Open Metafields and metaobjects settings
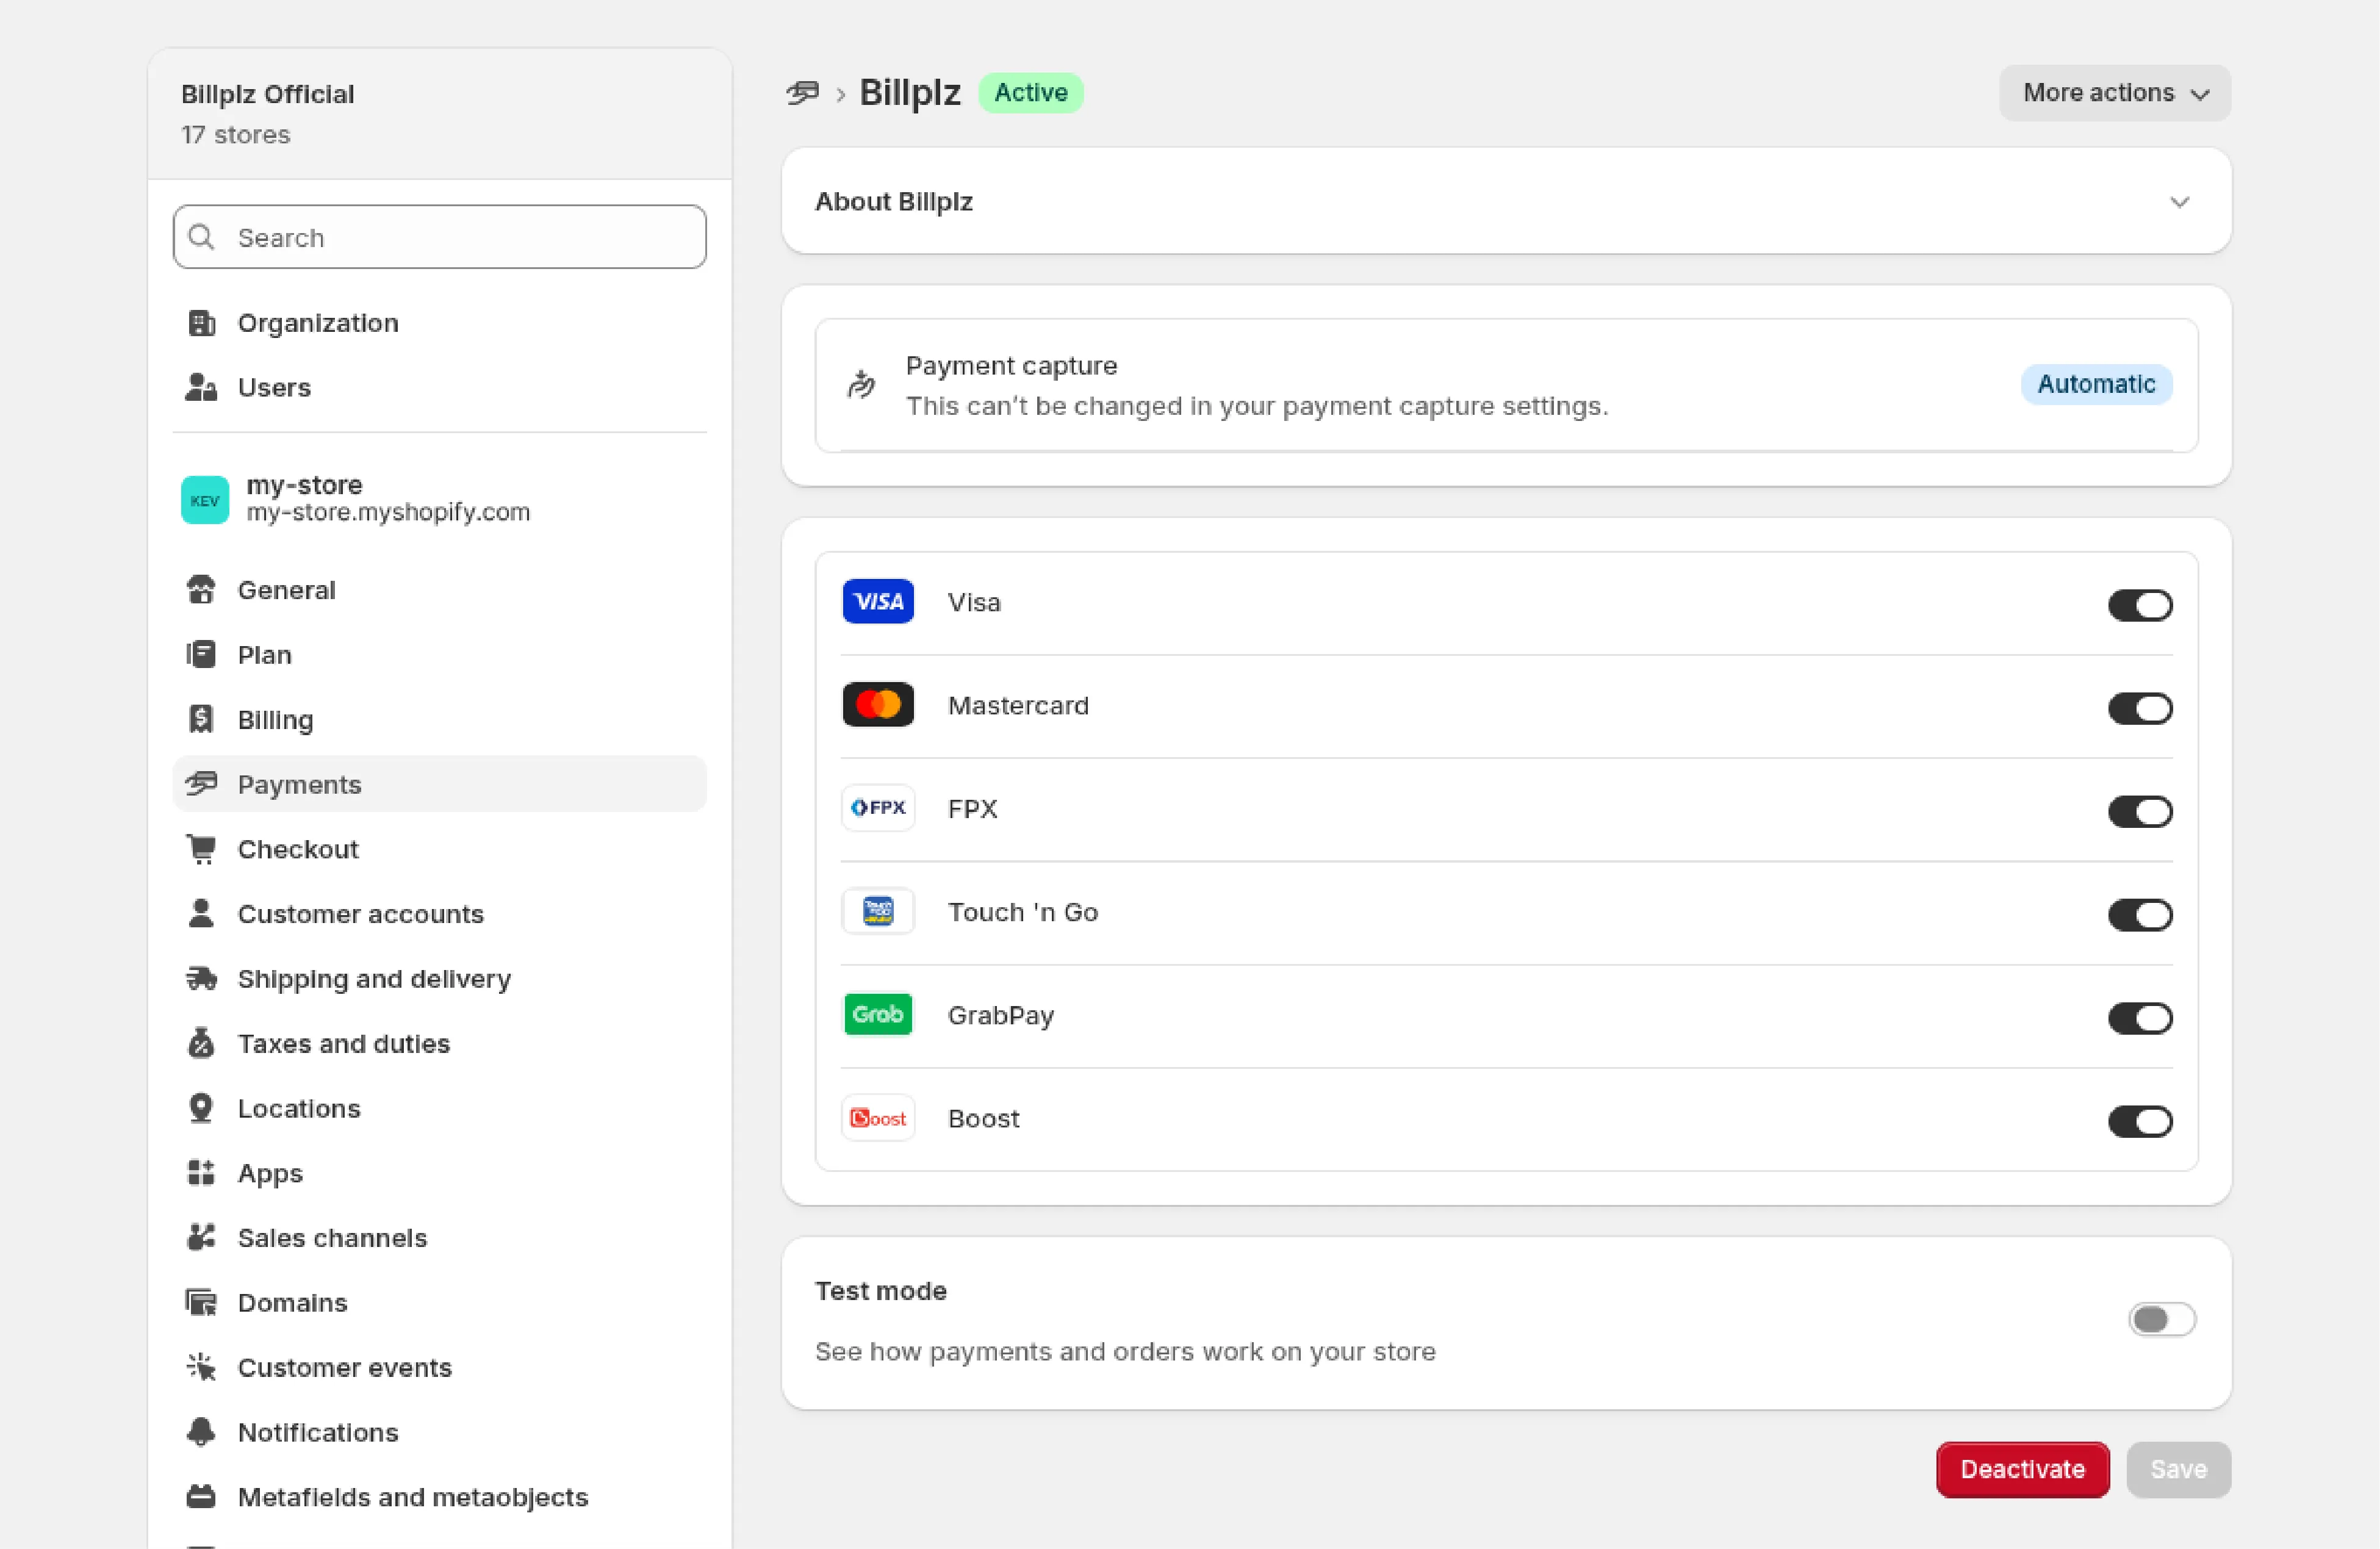The width and height of the screenshot is (2380, 1549). (440, 1497)
